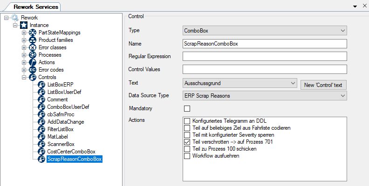
Task: Check the 'Workflow ausfuehren' action
Action: [x=187, y=155]
